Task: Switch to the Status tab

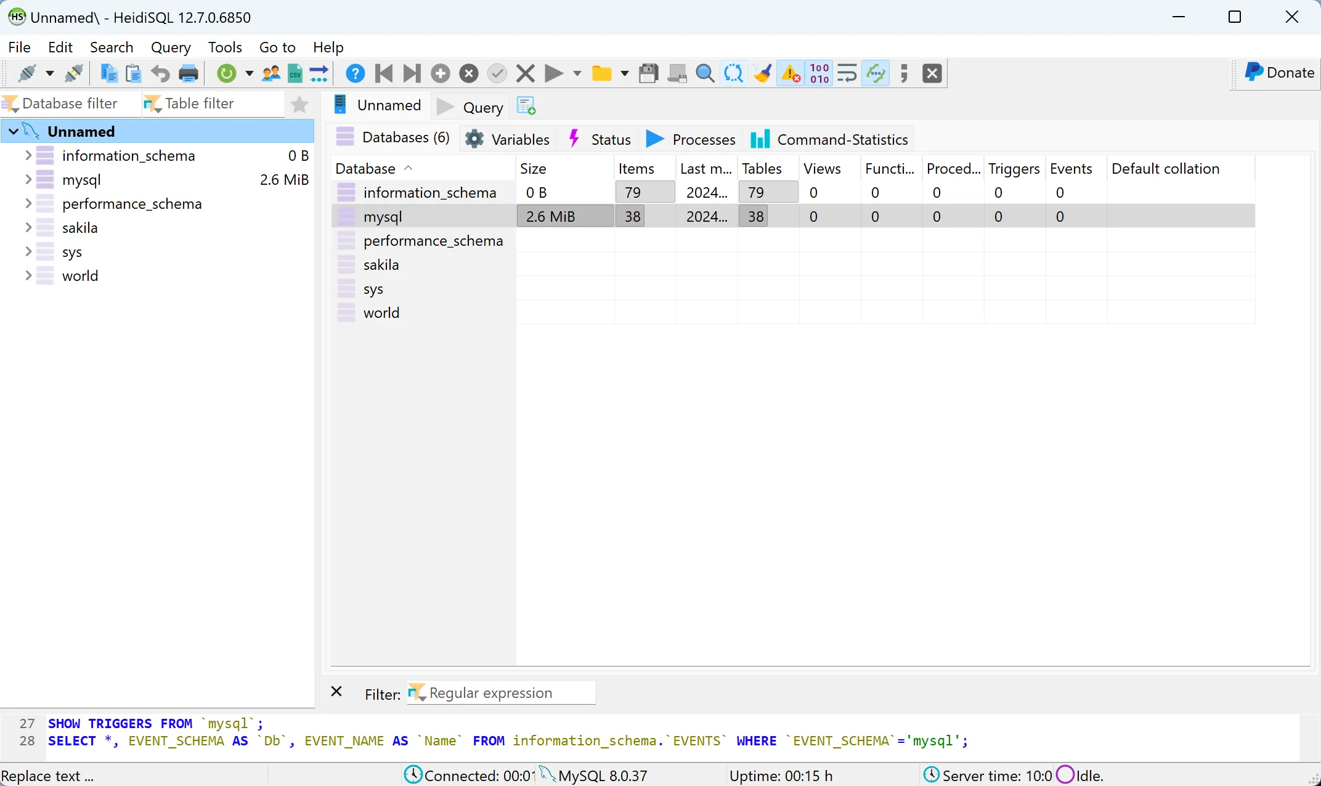Action: pos(599,139)
